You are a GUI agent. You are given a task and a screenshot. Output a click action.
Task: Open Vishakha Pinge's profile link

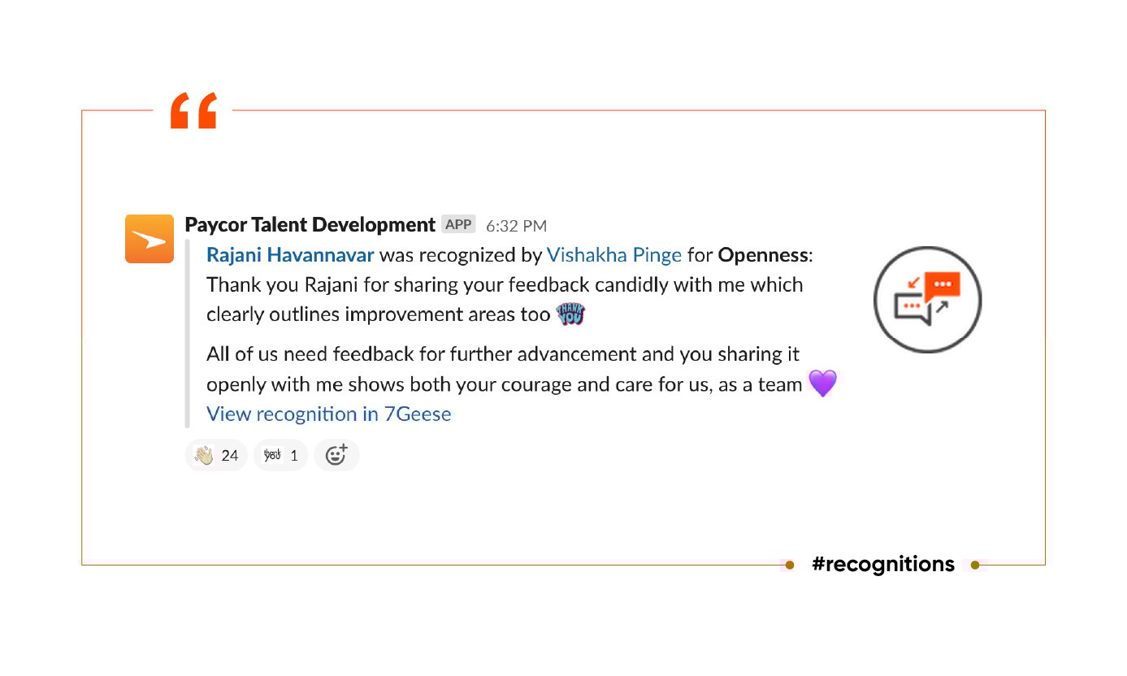613,255
